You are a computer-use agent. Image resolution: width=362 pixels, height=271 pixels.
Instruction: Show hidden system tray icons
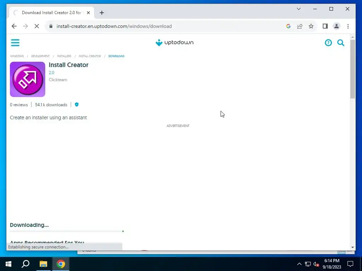pyautogui.click(x=299, y=264)
